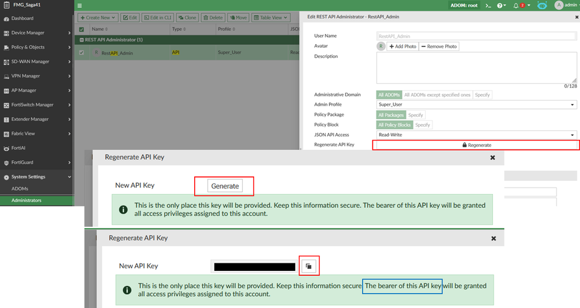This screenshot has height=308, width=580.
Task: Click the System Settings gear icon
Action: (x=6, y=178)
